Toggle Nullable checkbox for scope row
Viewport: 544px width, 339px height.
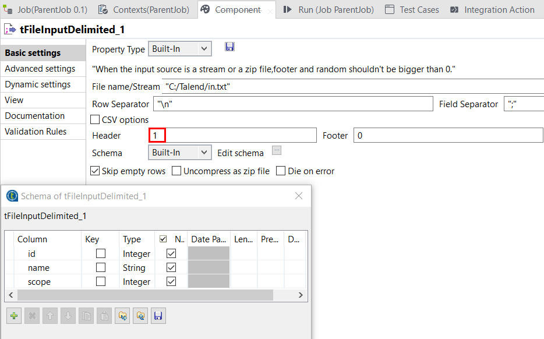[171, 281]
